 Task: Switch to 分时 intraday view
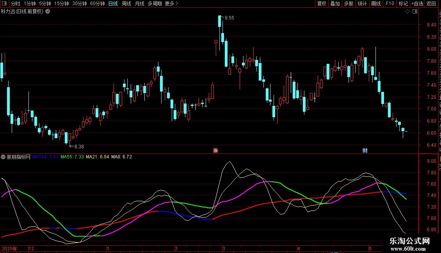16,4
